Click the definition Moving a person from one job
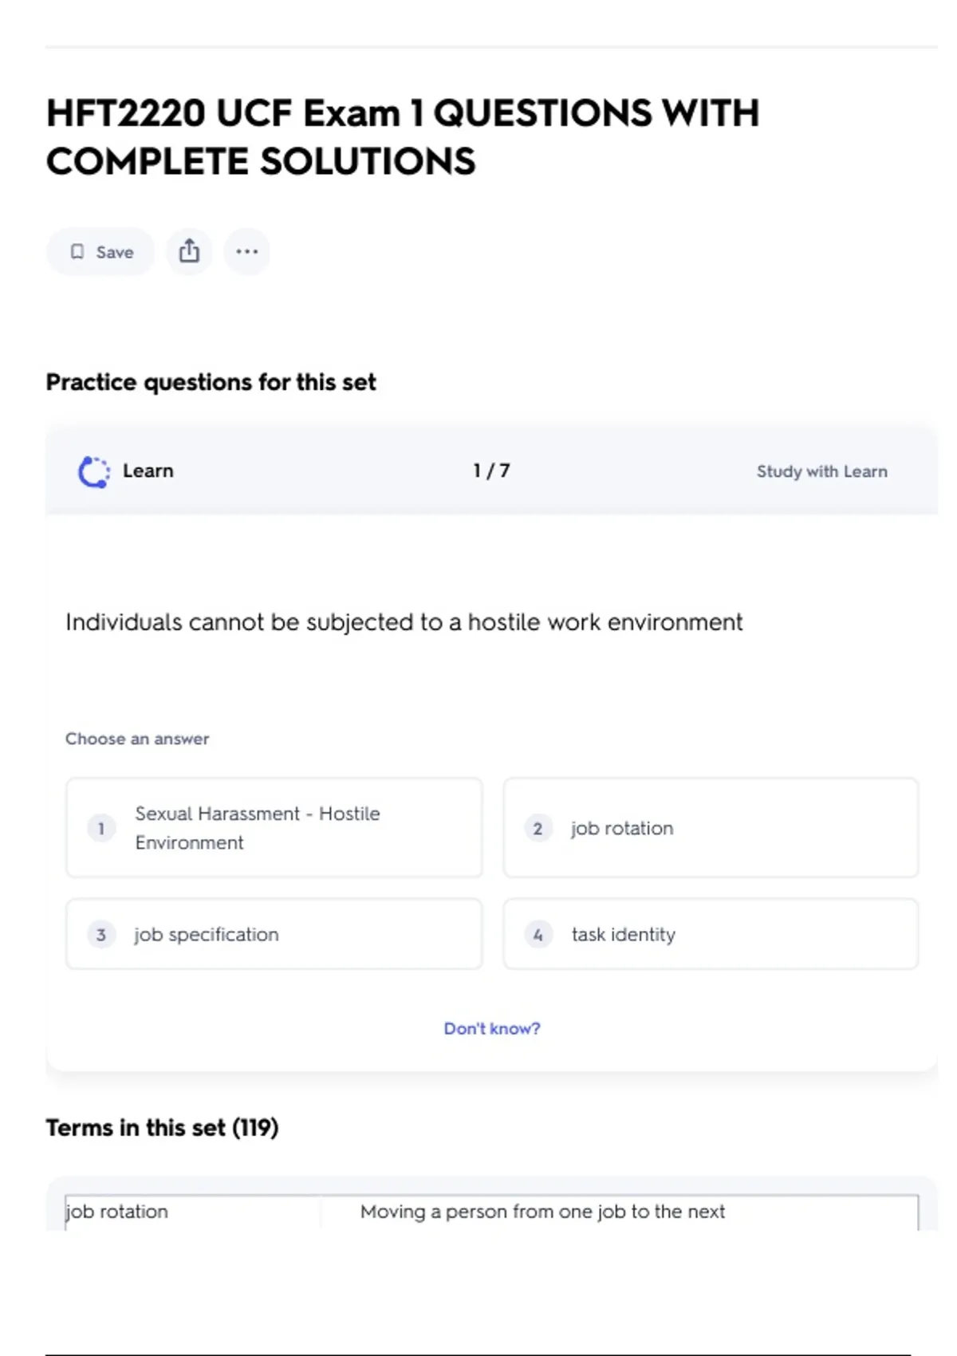The height and width of the screenshot is (1356, 957). 542,1212
